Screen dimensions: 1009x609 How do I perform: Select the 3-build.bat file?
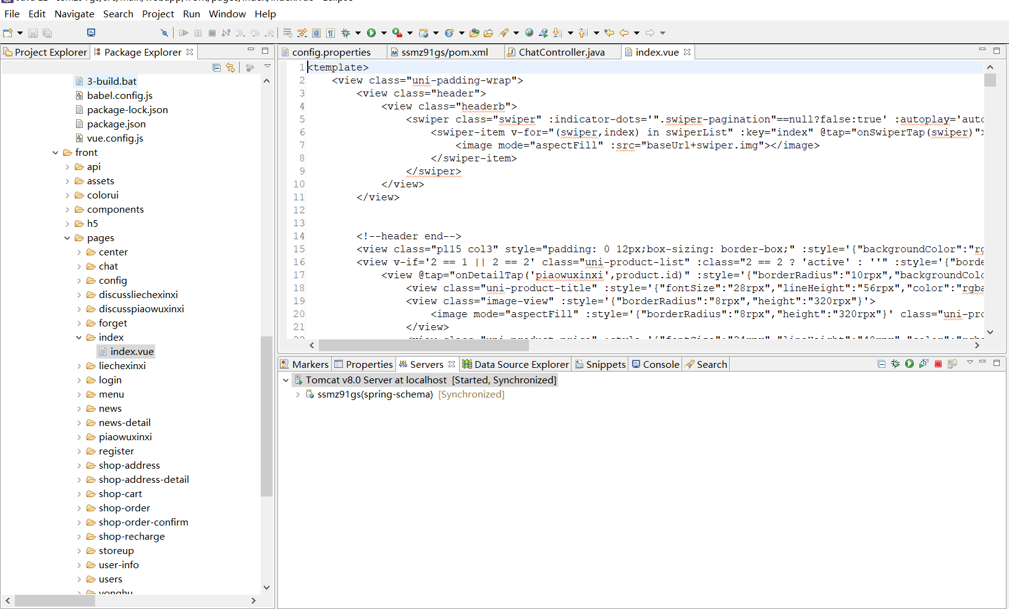coord(111,81)
